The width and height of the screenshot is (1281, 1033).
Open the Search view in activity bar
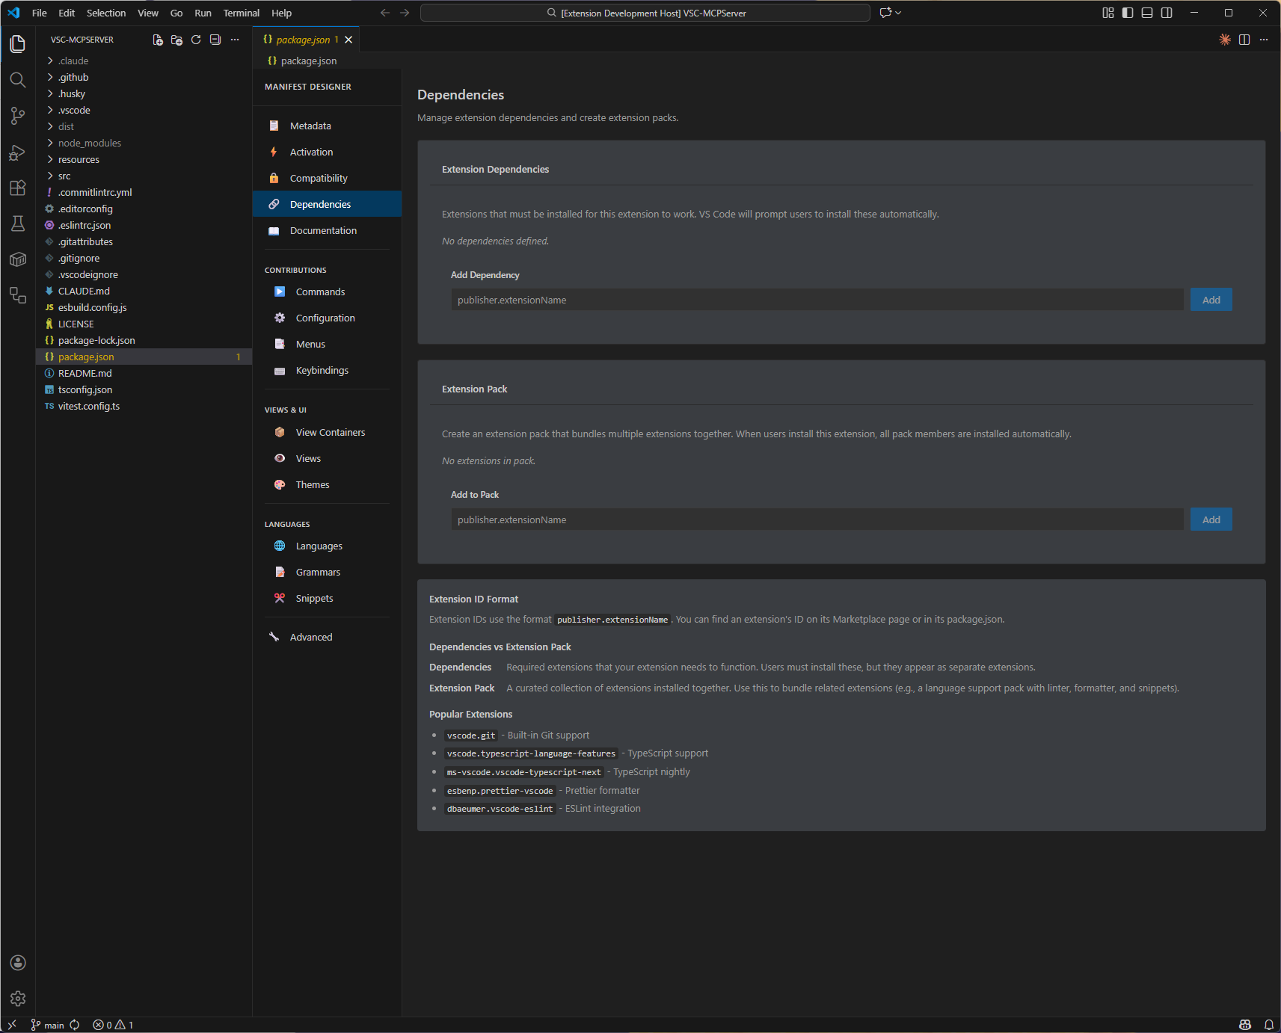pos(18,80)
